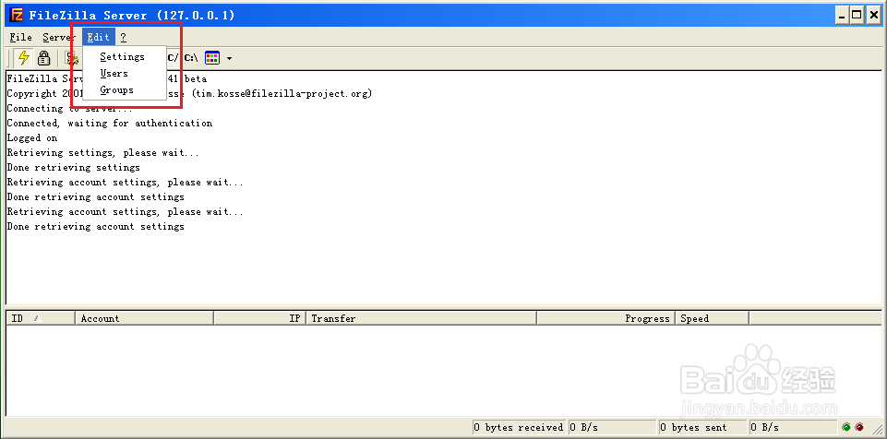This screenshot has height=439, width=887.
Task: Click the C/ path display toggle
Action: pos(174,57)
